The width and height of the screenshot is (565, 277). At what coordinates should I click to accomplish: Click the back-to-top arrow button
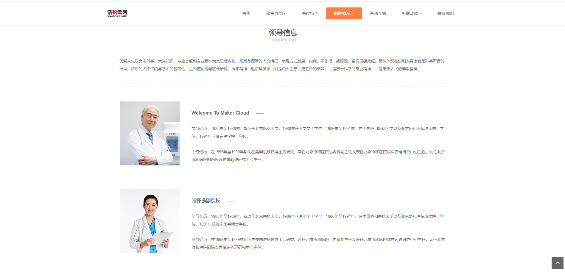point(557,263)
